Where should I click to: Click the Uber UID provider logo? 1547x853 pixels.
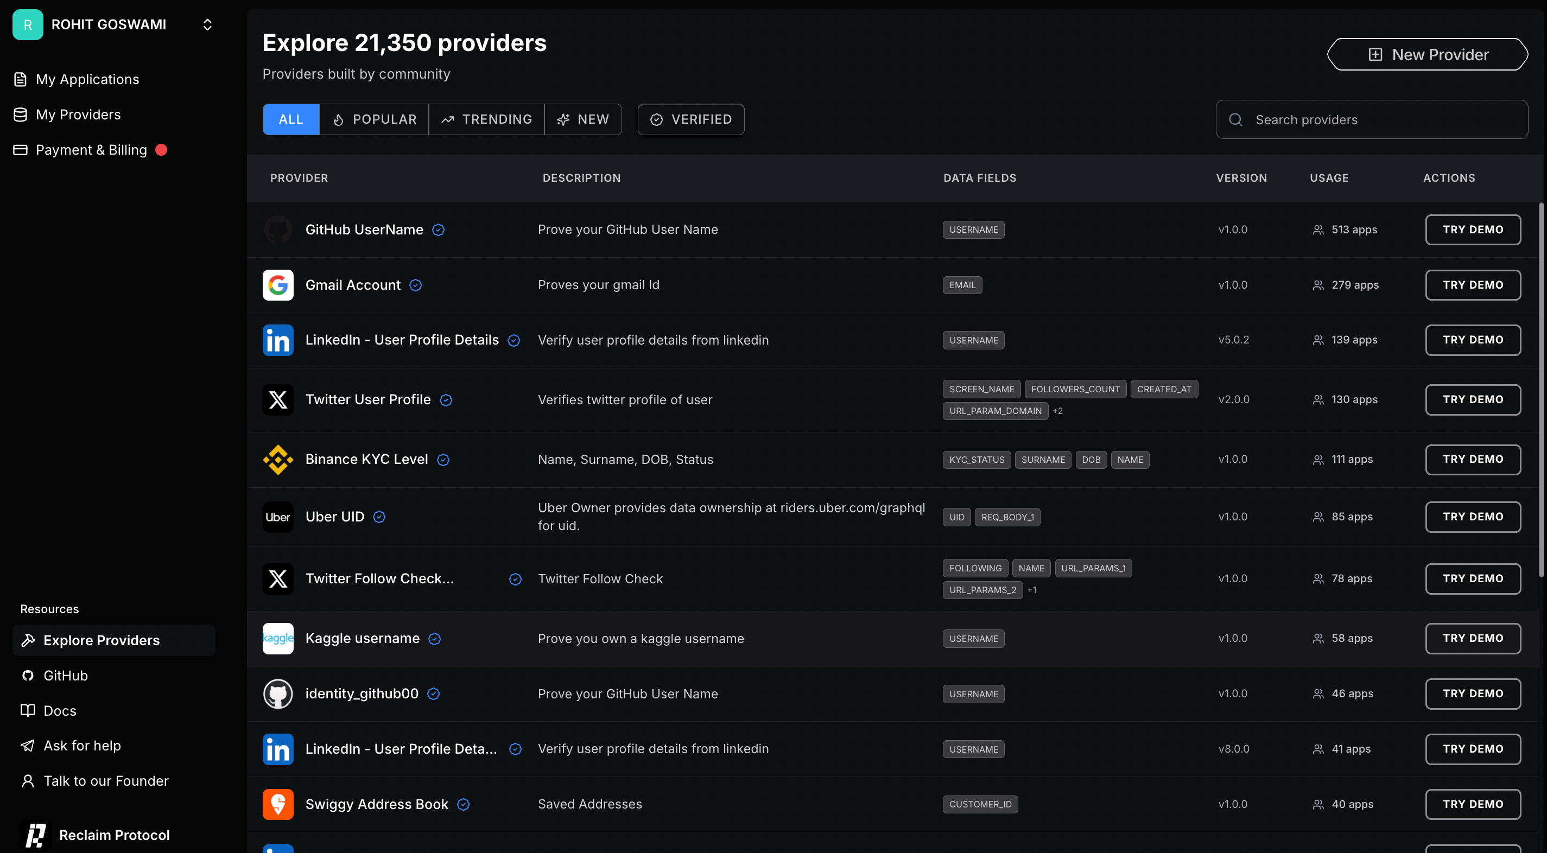pyautogui.click(x=277, y=517)
